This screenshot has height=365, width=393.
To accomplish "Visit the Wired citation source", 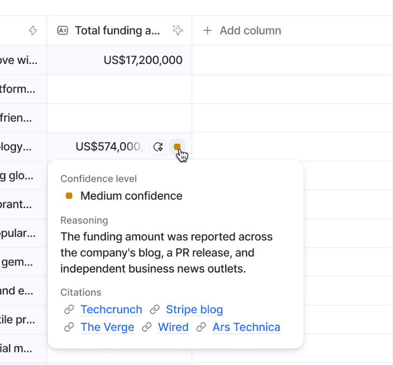I will (173, 327).
